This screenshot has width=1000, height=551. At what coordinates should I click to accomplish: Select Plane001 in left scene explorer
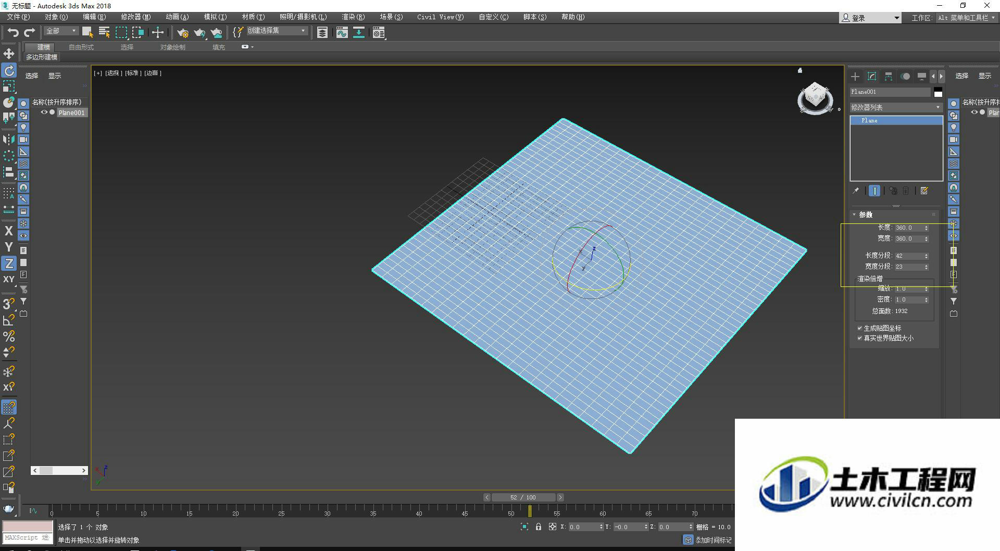[71, 112]
